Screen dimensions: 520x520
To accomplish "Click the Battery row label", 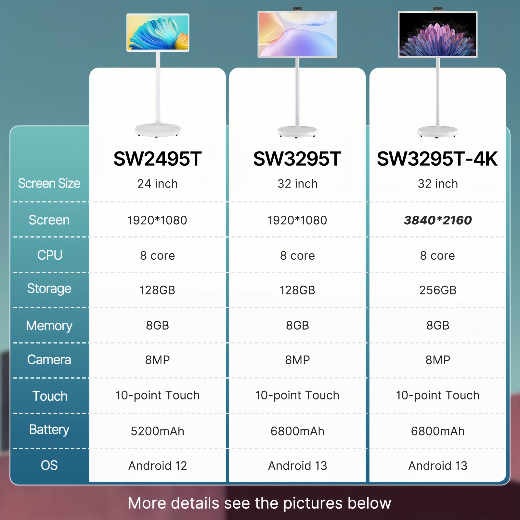I will pyautogui.click(x=49, y=430).
